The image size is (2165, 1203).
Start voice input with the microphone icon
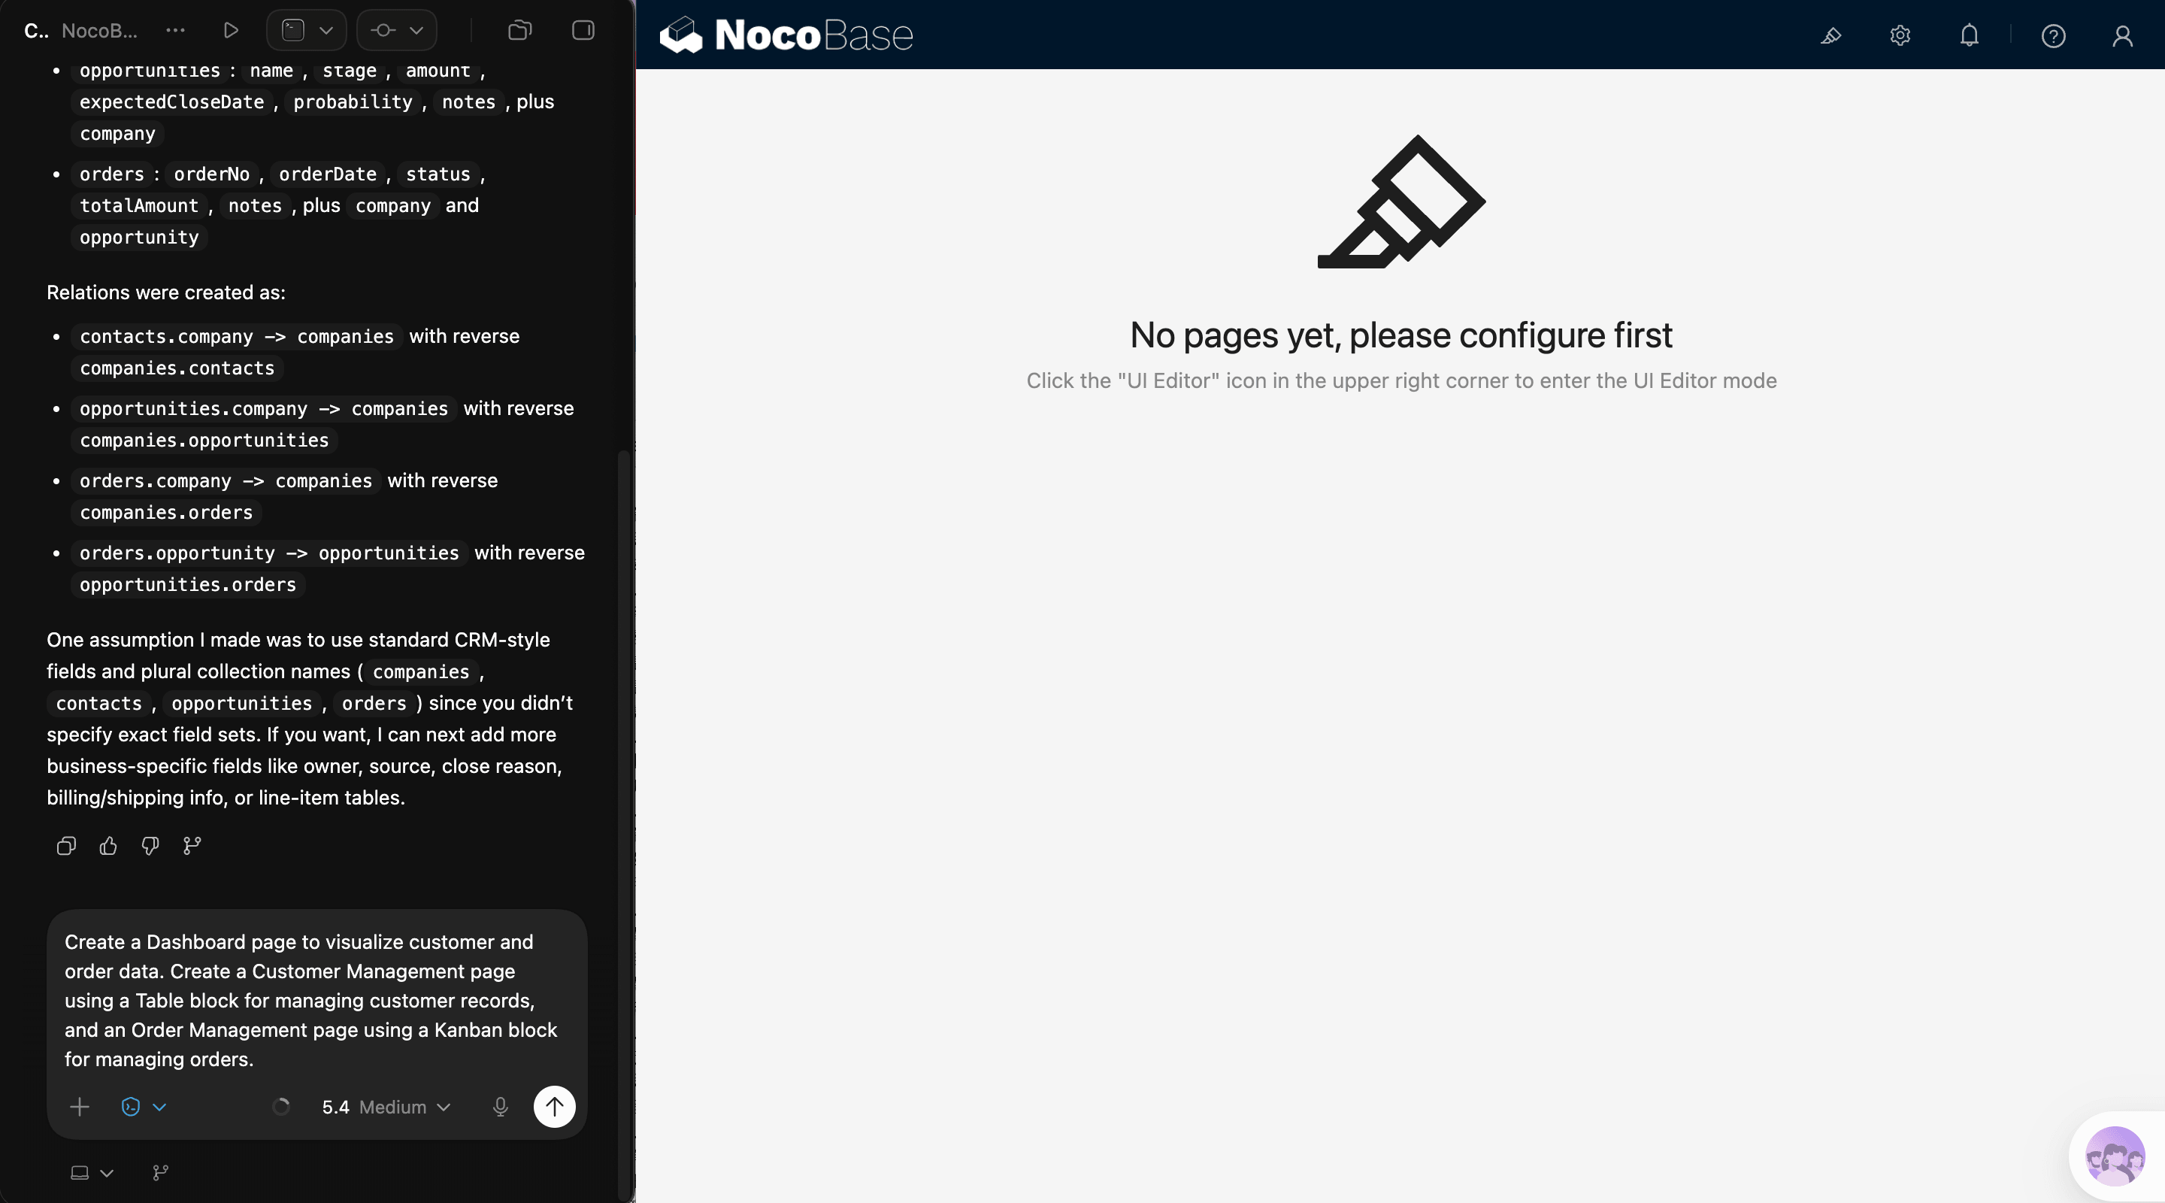tap(501, 1106)
